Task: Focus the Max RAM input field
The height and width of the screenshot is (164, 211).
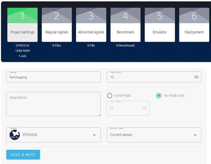Action: point(154,77)
